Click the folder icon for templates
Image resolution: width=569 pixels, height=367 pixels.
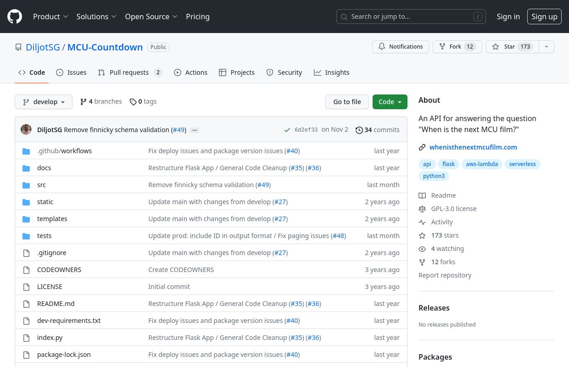pos(26,219)
